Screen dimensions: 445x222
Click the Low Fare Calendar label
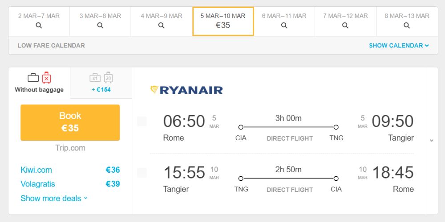click(x=51, y=45)
